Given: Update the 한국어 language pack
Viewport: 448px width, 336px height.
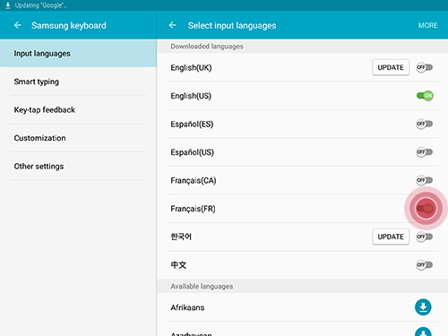Looking at the screenshot, I should (x=391, y=237).
